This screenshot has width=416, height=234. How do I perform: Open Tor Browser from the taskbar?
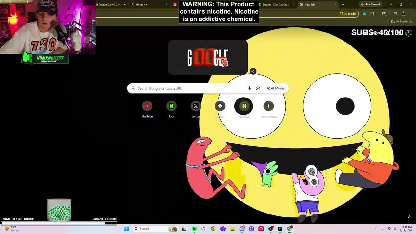point(223,229)
